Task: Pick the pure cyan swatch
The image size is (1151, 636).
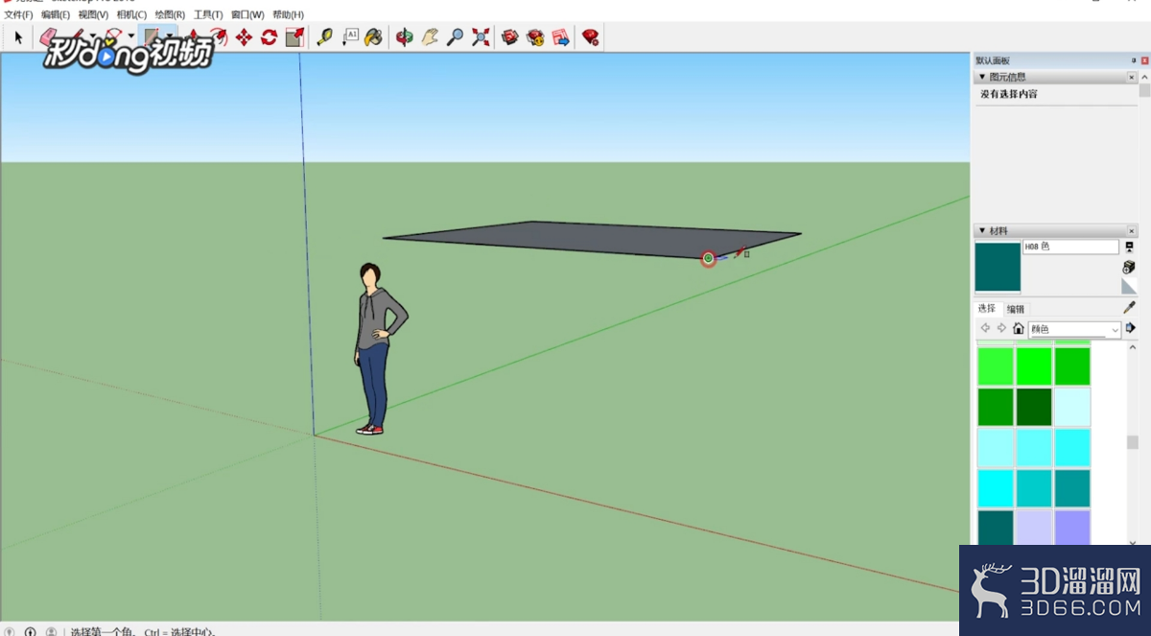Action: tap(996, 487)
